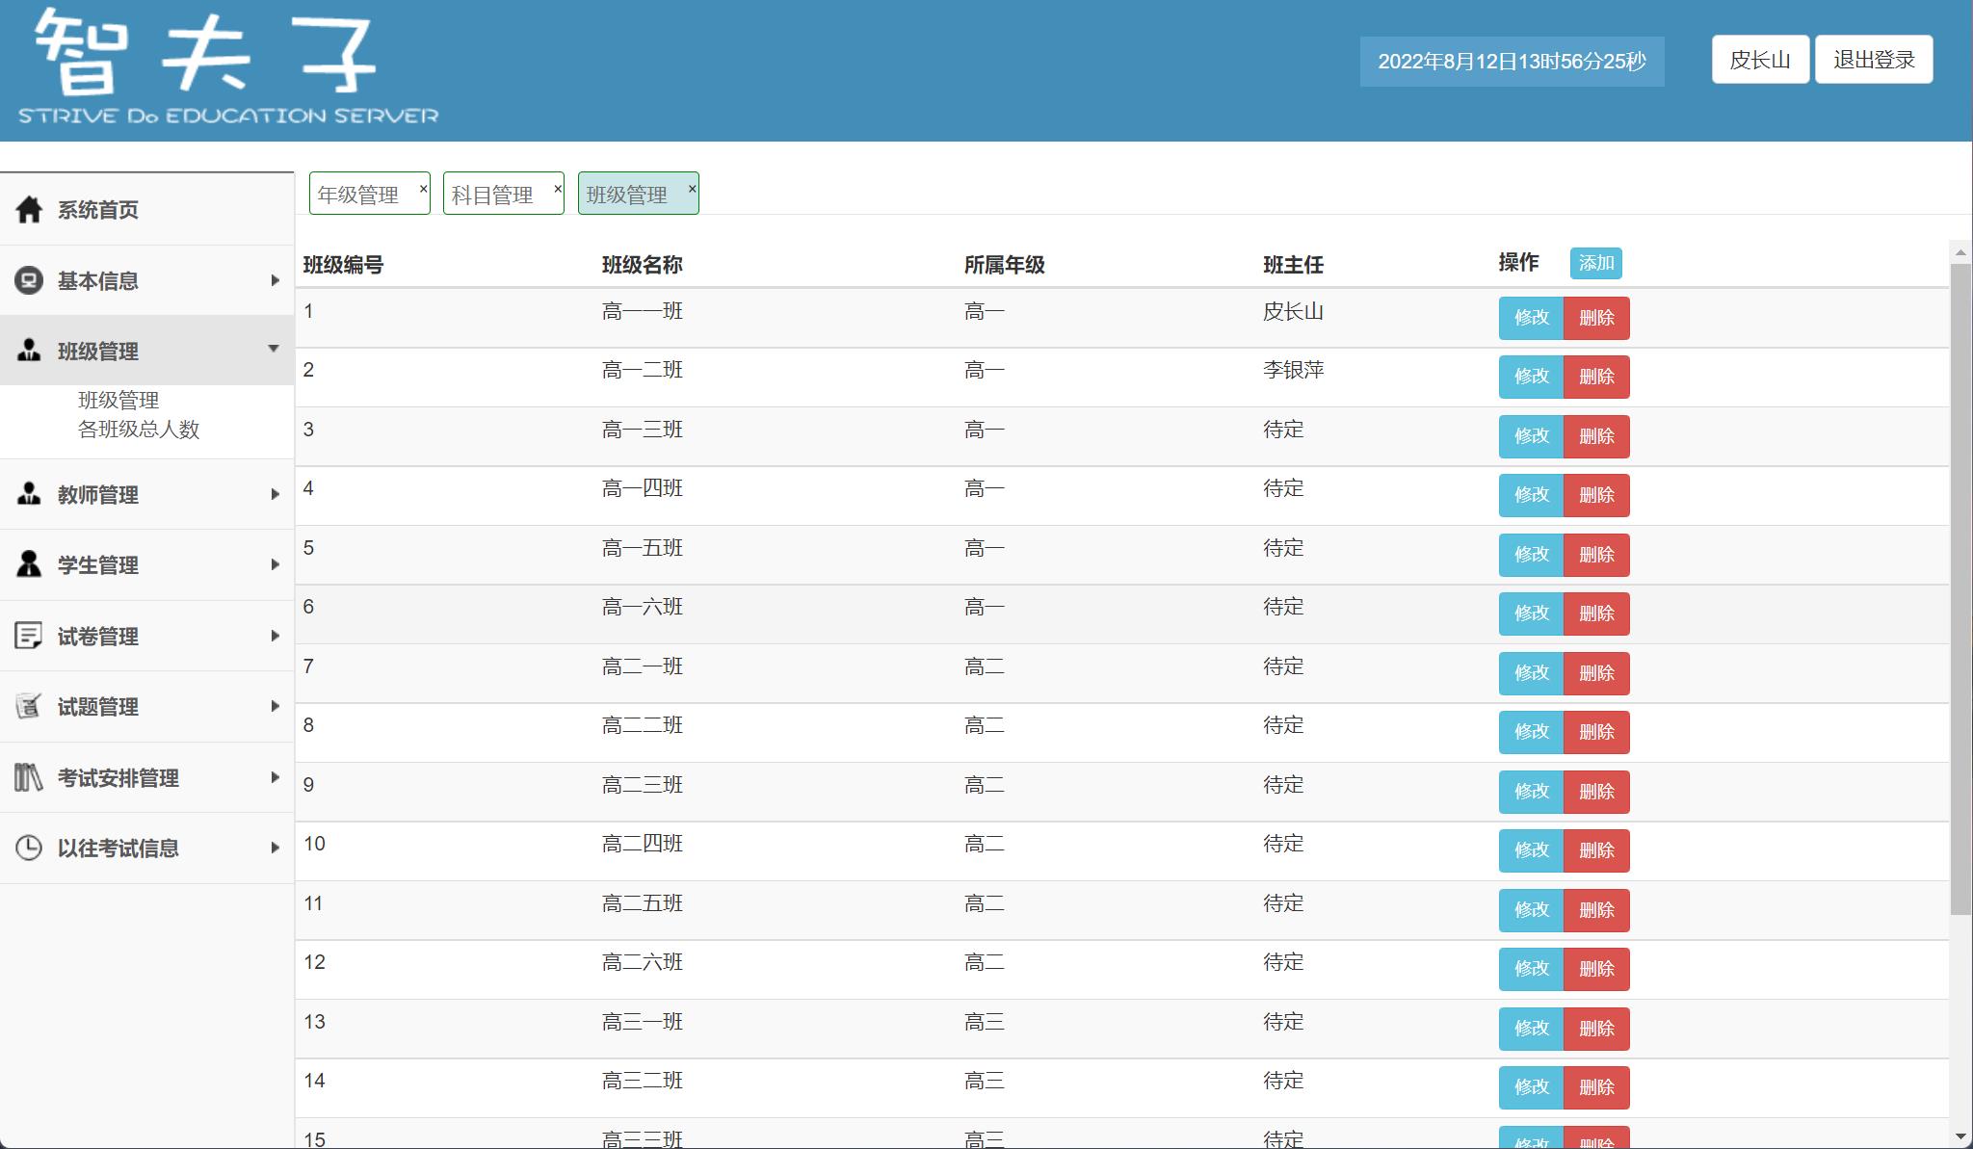Click the 班级管理 people icon in sidebar
This screenshot has height=1149, width=1973.
coord(28,351)
